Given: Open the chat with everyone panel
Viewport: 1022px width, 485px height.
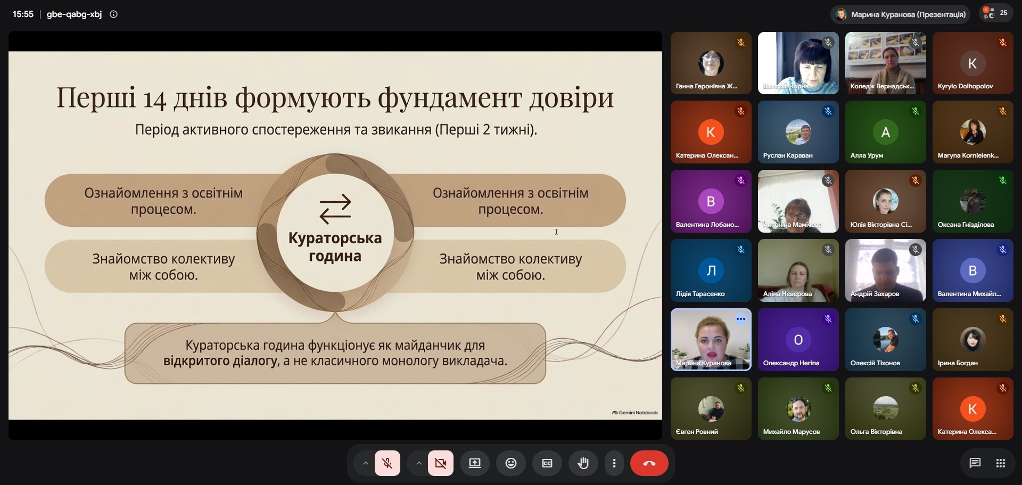Looking at the screenshot, I should [x=975, y=463].
